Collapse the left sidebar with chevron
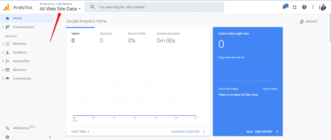 tap(50, 137)
